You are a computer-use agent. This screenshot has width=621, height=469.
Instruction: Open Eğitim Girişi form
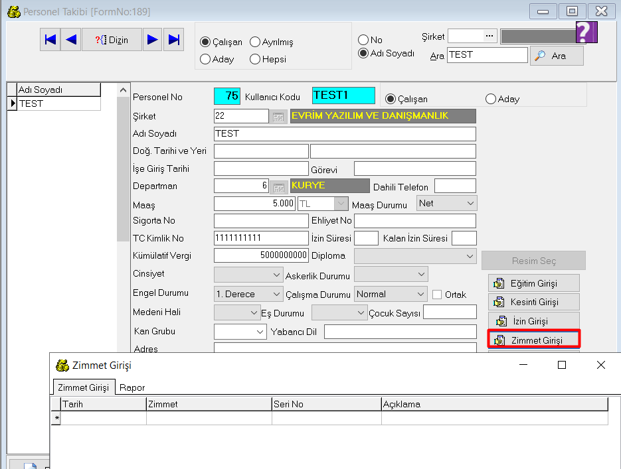534,283
